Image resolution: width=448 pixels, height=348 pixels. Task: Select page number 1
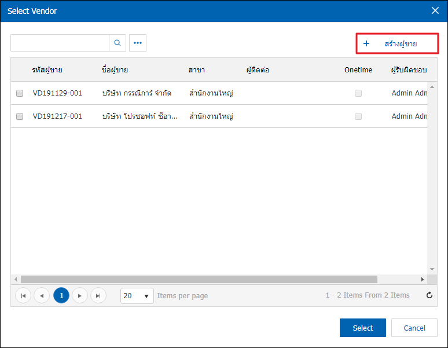coord(61,295)
